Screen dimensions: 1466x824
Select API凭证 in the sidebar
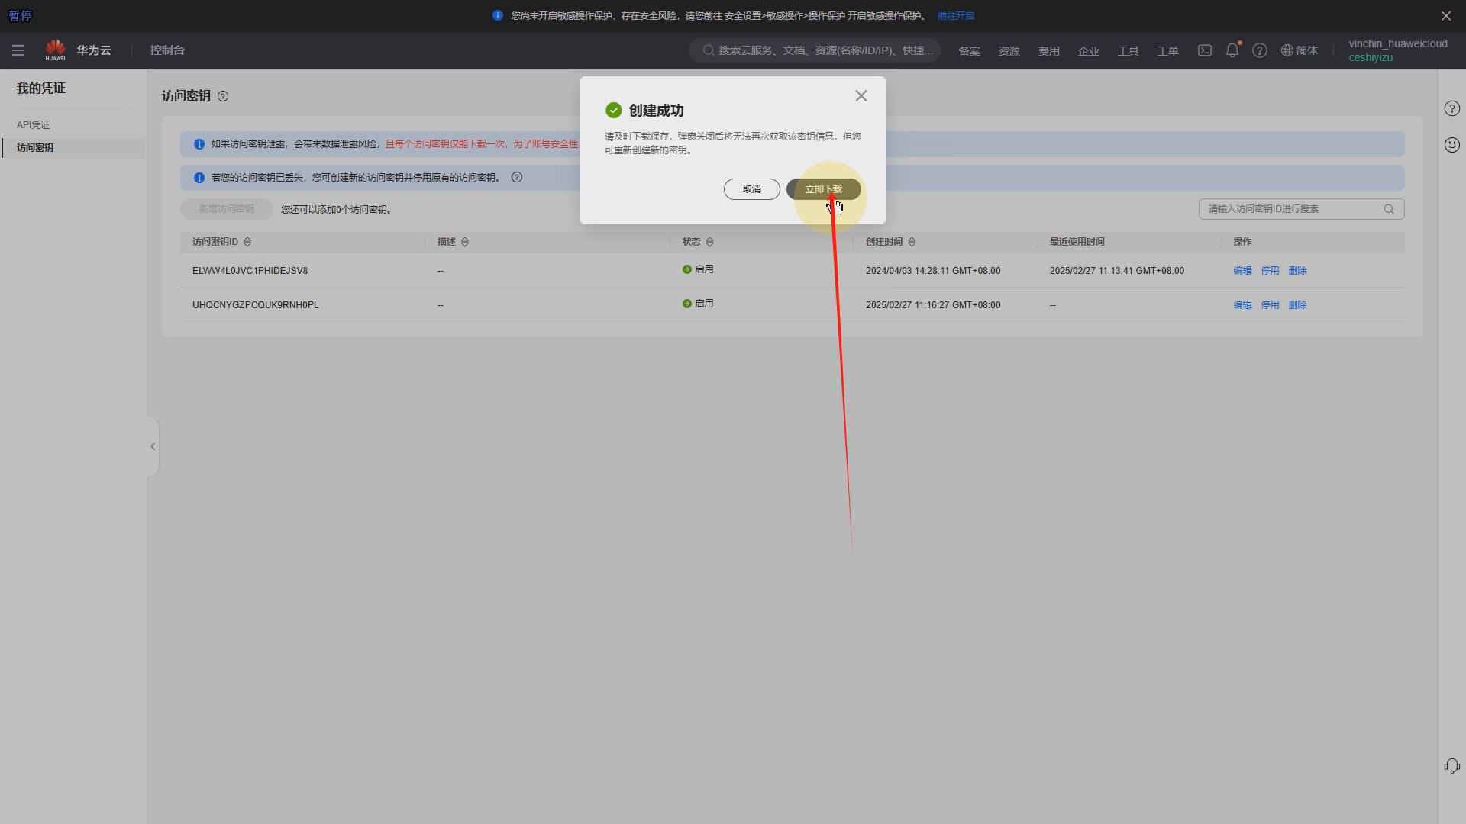tap(34, 125)
